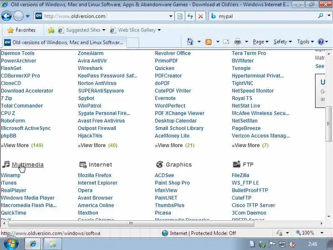The height and width of the screenshot is (250, 333).
Task: Click the horizontal scrollbar thumb
Action: pyautogui.click(x=131, y=223)
